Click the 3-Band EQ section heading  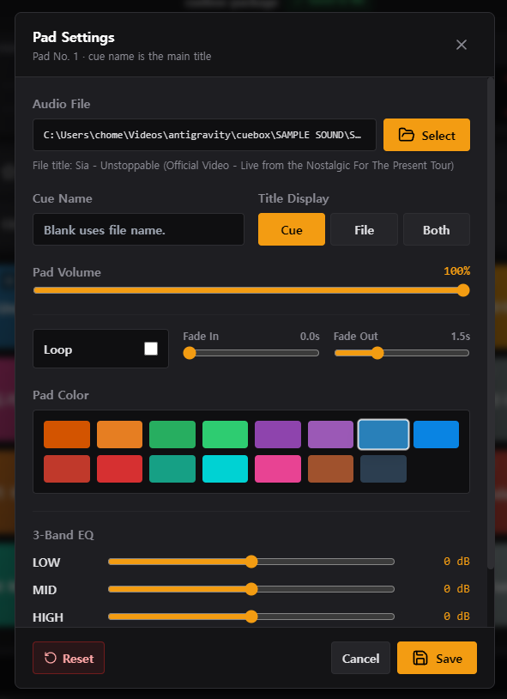coord(63,535)
